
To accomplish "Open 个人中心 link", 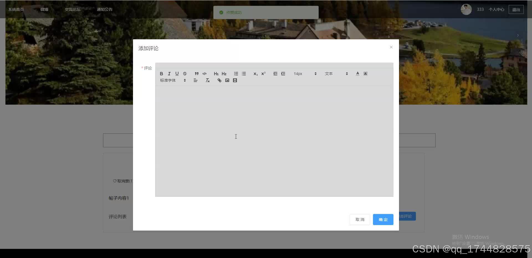I will [496, 9].
